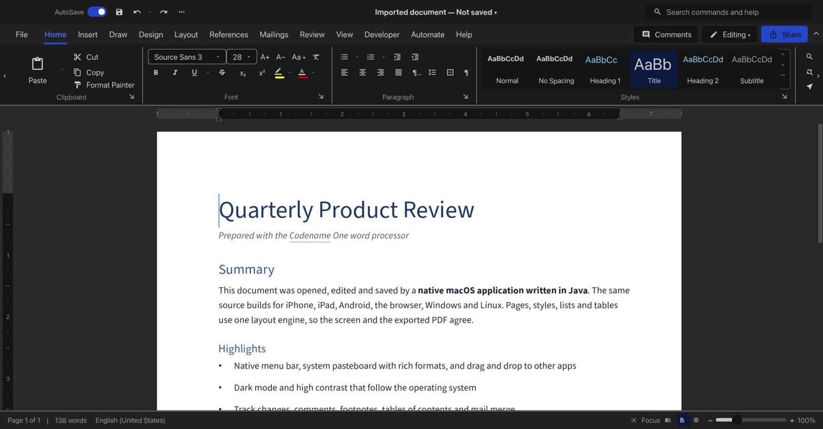The height and width of the screenshot is (429, 823).
Task: Open the Editing mode dropdown
Action: (x=729, y=34)
